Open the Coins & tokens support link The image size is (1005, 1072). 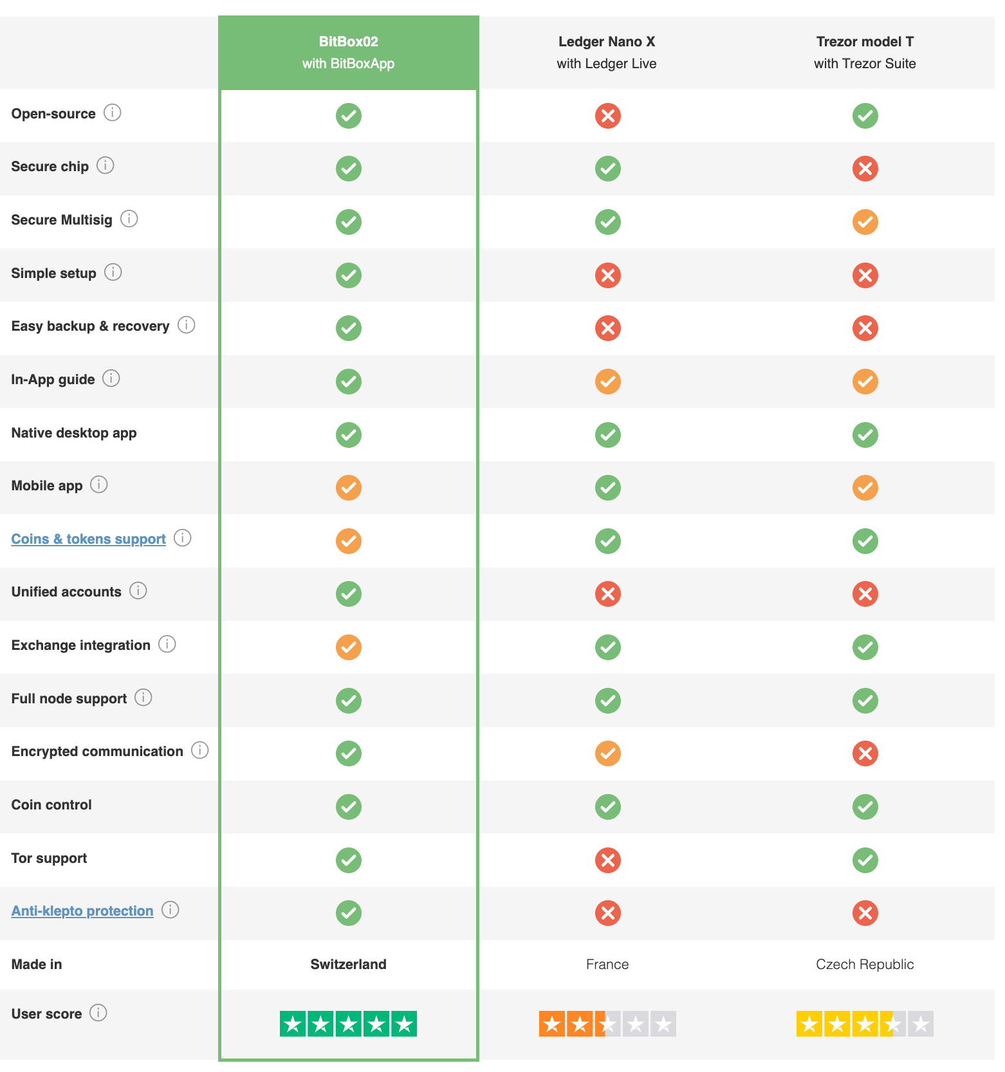point(88,539)
